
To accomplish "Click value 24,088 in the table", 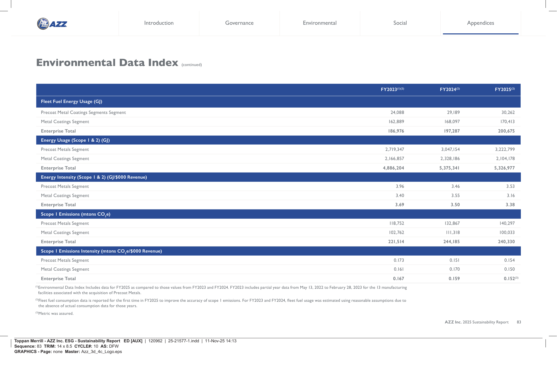I will click(x=397, y=112).
